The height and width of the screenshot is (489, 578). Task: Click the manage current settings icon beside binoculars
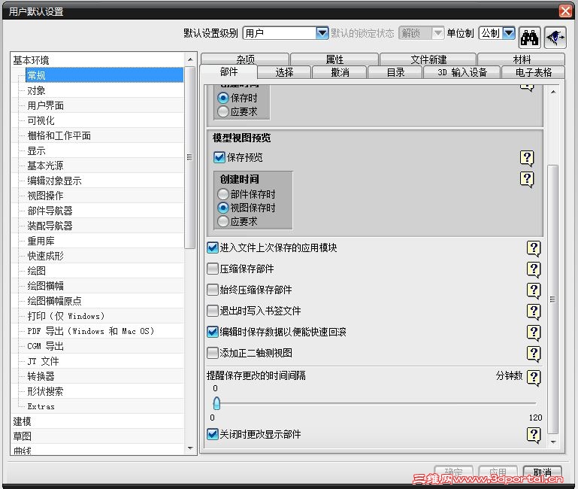[x=555, y=38]
